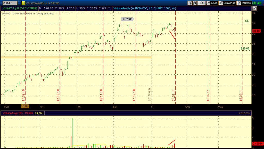Click the red 30.45 price axis tag
Viewport: 264px width, 149px height.
256,31
